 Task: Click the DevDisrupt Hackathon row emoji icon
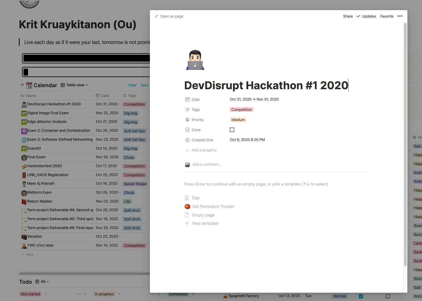point(24,104)
